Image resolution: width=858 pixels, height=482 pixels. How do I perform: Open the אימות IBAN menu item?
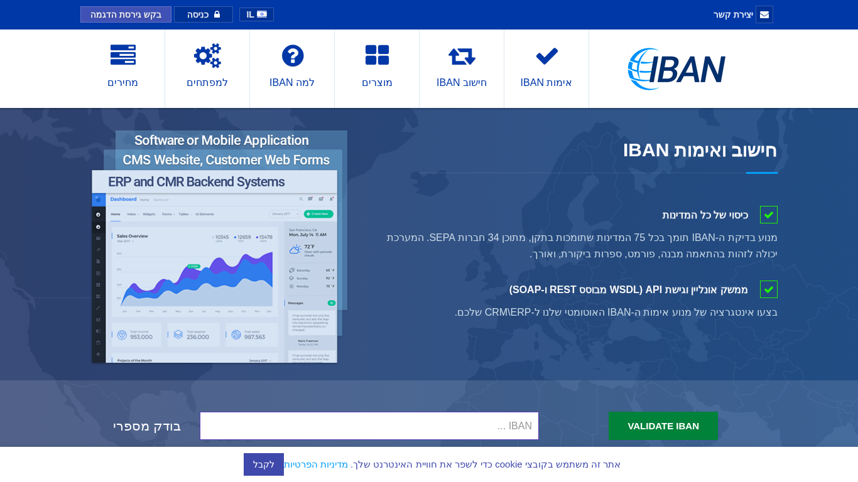(x=546, y=69)
